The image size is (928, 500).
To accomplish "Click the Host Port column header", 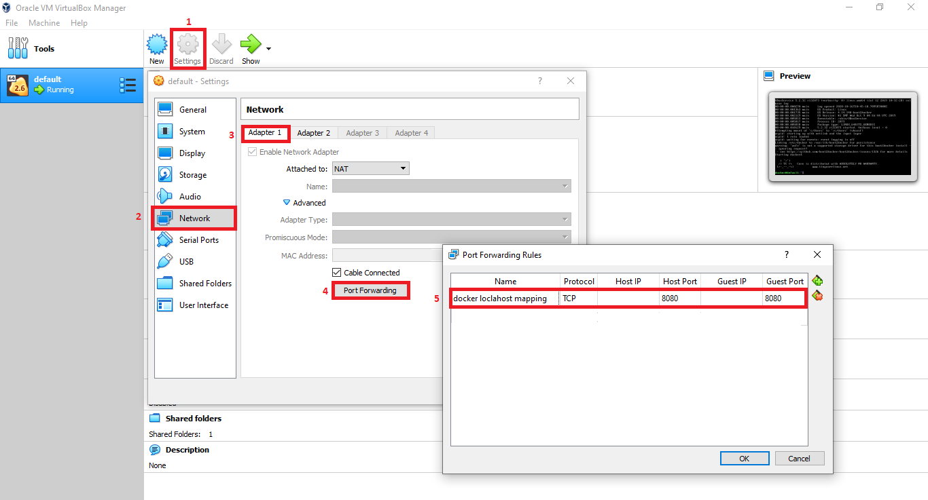I will coord(680,281).
